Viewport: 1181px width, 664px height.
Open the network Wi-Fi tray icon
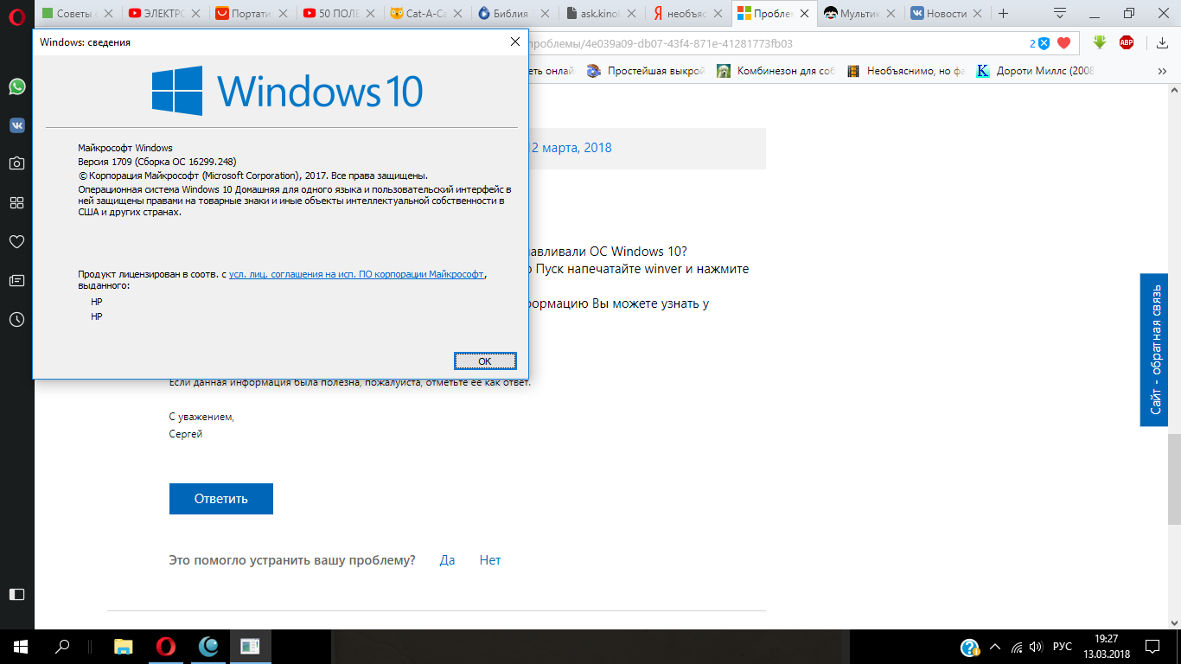(x=1017, y=647)
